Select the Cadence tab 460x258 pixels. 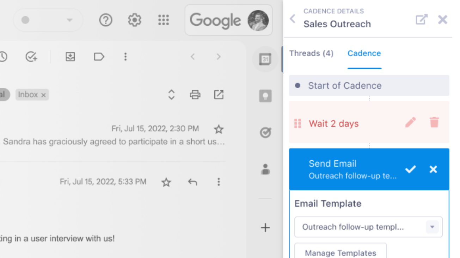(364, 53)
